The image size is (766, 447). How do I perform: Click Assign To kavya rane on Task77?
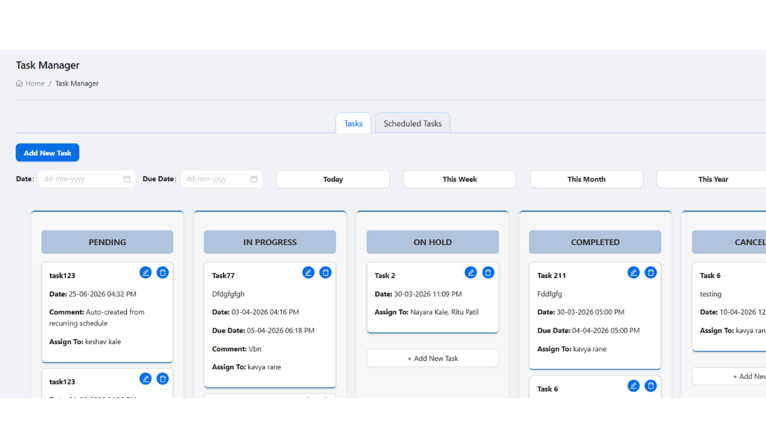pos(246,367)
